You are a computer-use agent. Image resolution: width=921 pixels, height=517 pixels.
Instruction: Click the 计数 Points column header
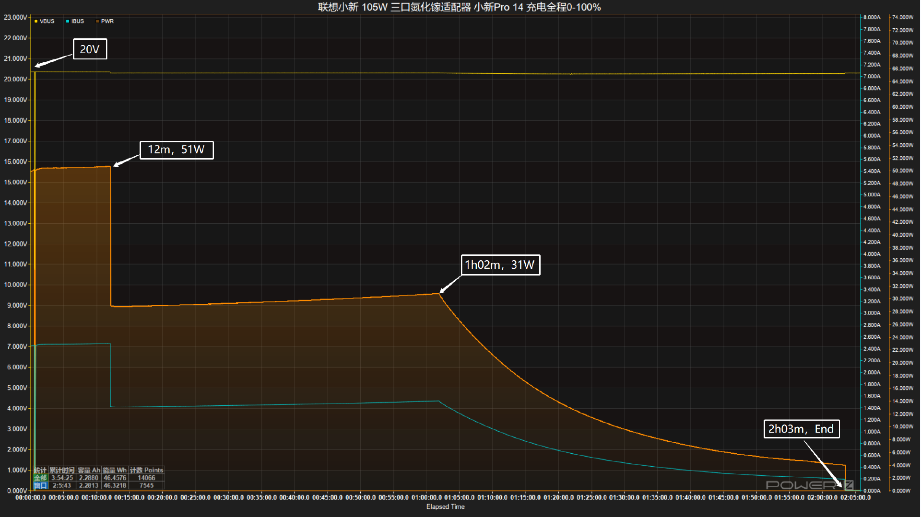(146, 470)
